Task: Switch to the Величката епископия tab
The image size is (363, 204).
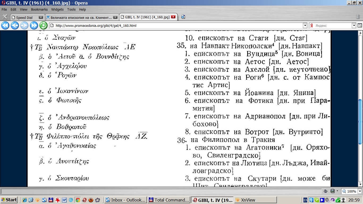Action: click(81, 17)
